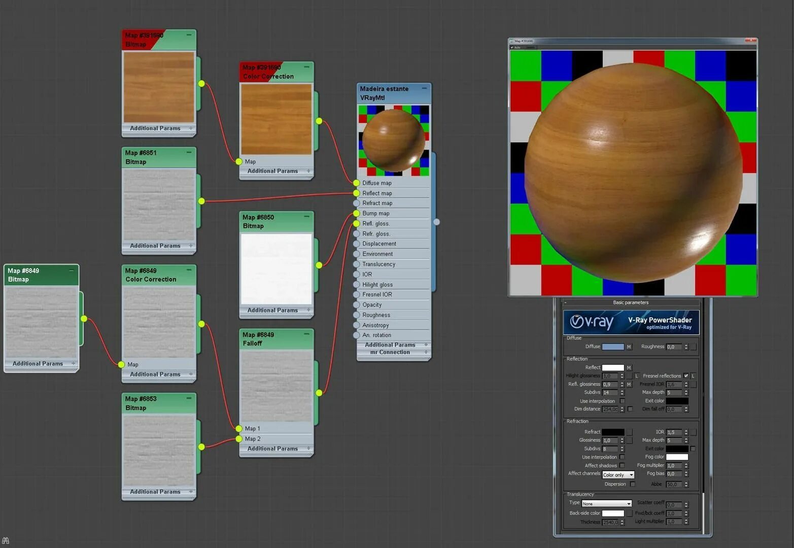Click the Reflect color swatch

point(613,368)
